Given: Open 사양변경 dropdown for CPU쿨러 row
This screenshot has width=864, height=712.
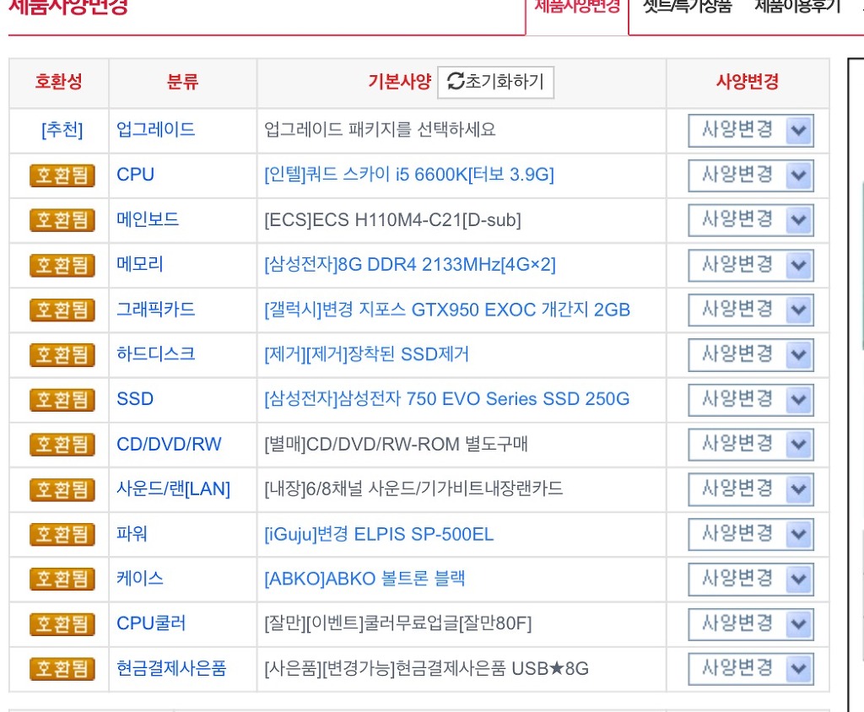Looking at the screenshot, I should (750, 624).
